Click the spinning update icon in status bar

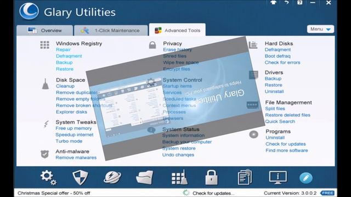point(186,193)
